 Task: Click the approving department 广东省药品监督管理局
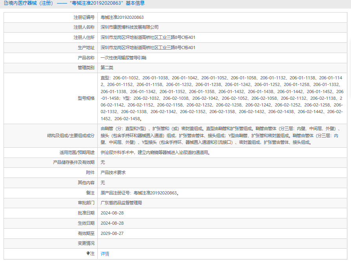[121, 203]
